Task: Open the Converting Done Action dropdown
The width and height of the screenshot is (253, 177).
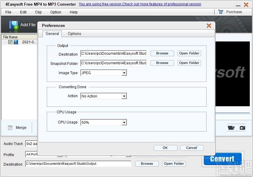Action: pyautogui.click(x=124, y=96)
